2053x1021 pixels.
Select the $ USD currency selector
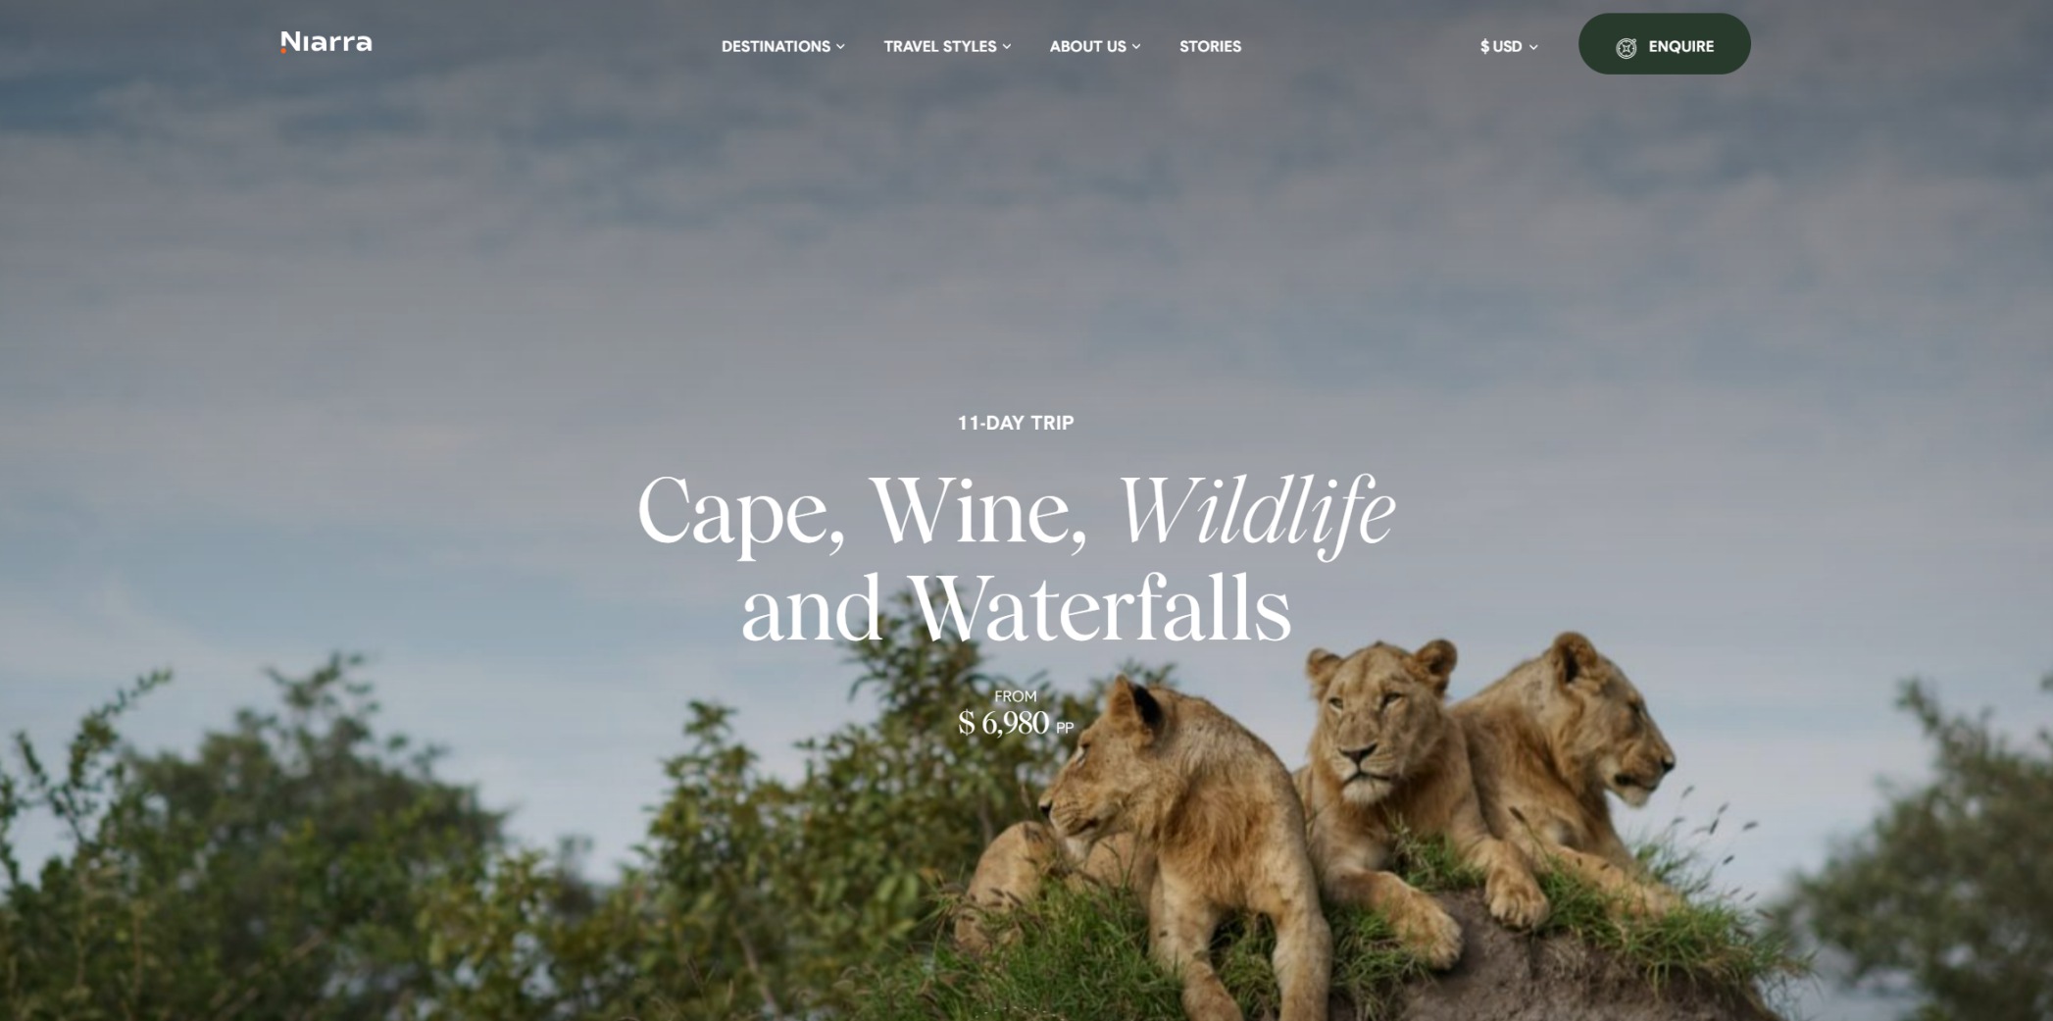click(x=1509, y=46)
